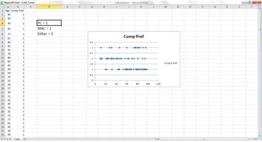Jump to first sheet with tab navigation arrow
262x142 pixels.
coord(2,139)
